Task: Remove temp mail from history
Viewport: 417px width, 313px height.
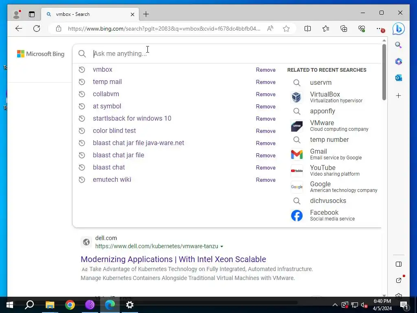Action: pyautogui.click(x=266, y=82)
